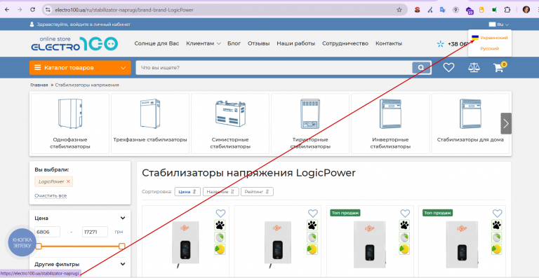Screen dimensions: 539x278
Task: Sort products by Рейтинг
Action: 257,192
